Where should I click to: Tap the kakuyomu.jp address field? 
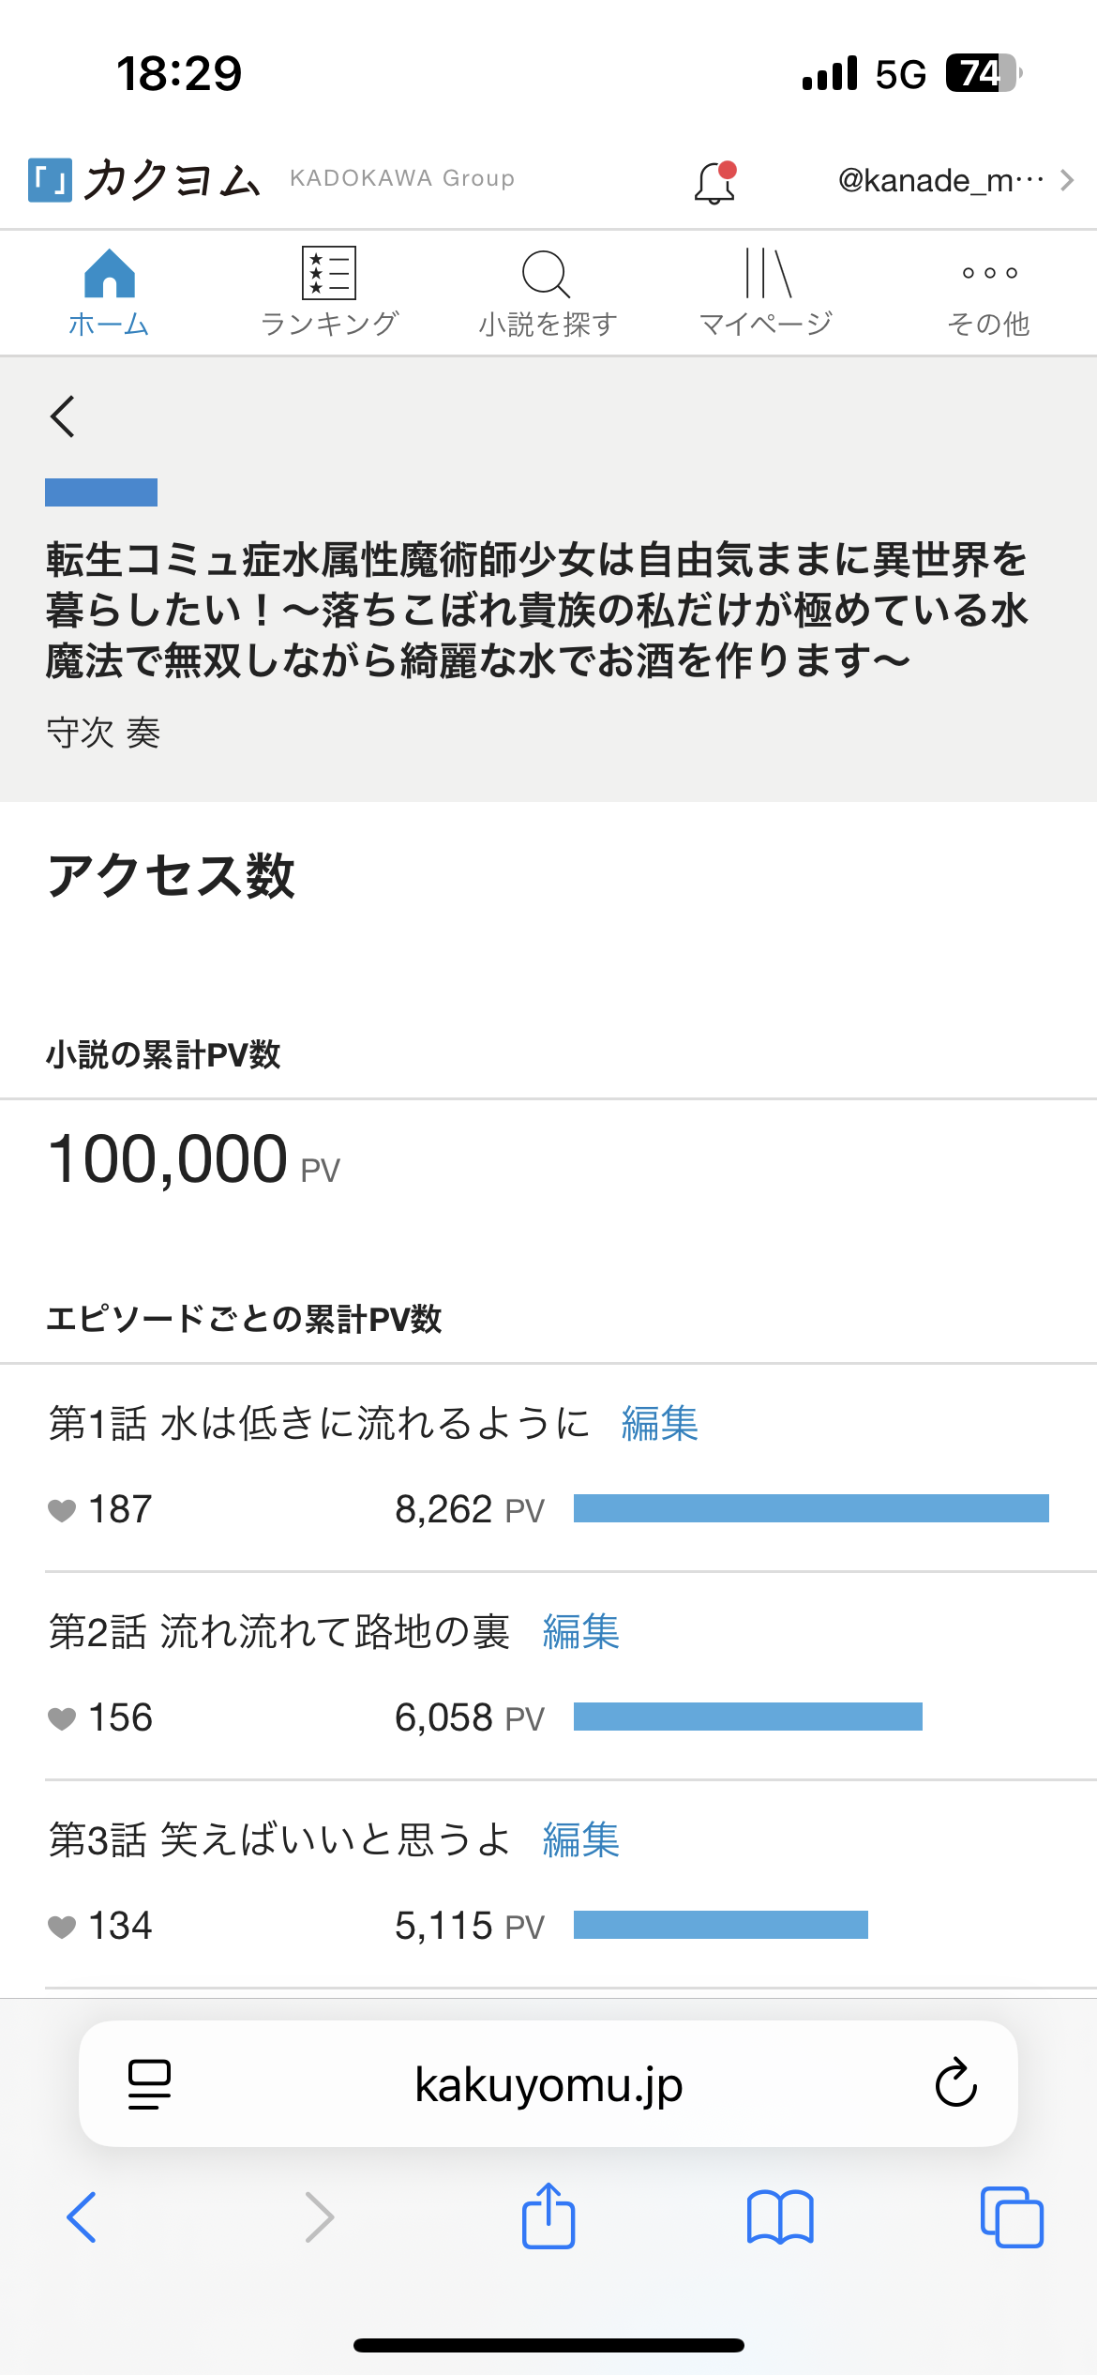[548, 2084]
